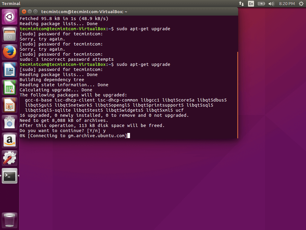Click the text entry indicator arrows
Screen dimensions: 306x230
[241, 4]
